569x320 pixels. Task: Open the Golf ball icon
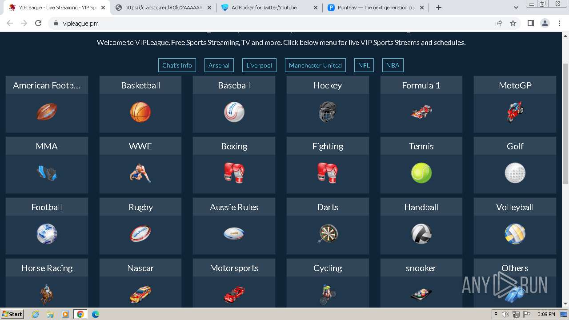click(x=515, y=173)
